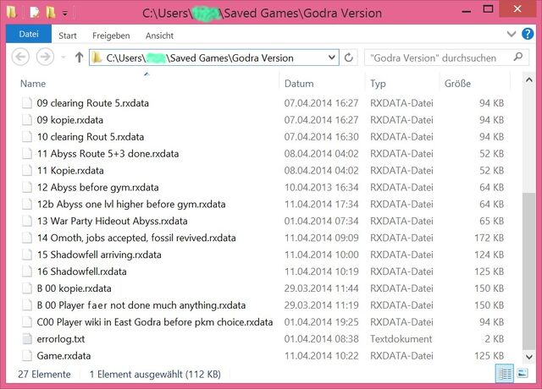
Task: Select '15 Shadowfell arriving.rxdata'
Action: coord(99,255)
